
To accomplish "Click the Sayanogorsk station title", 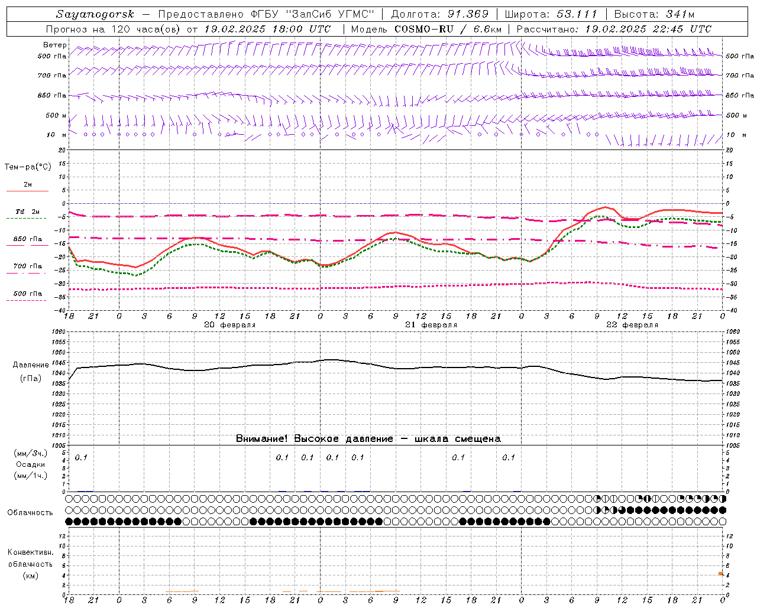I will 95,14.
